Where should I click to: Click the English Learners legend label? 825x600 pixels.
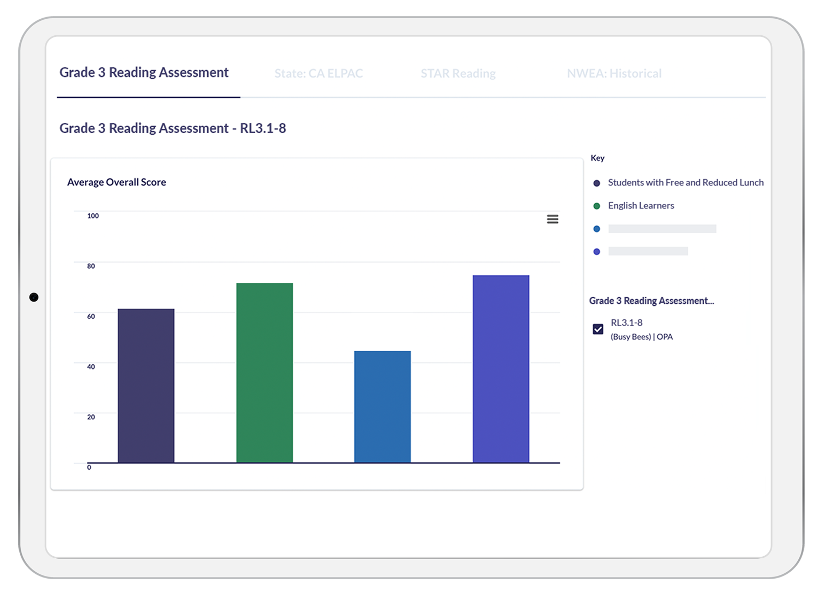(641, 206)
